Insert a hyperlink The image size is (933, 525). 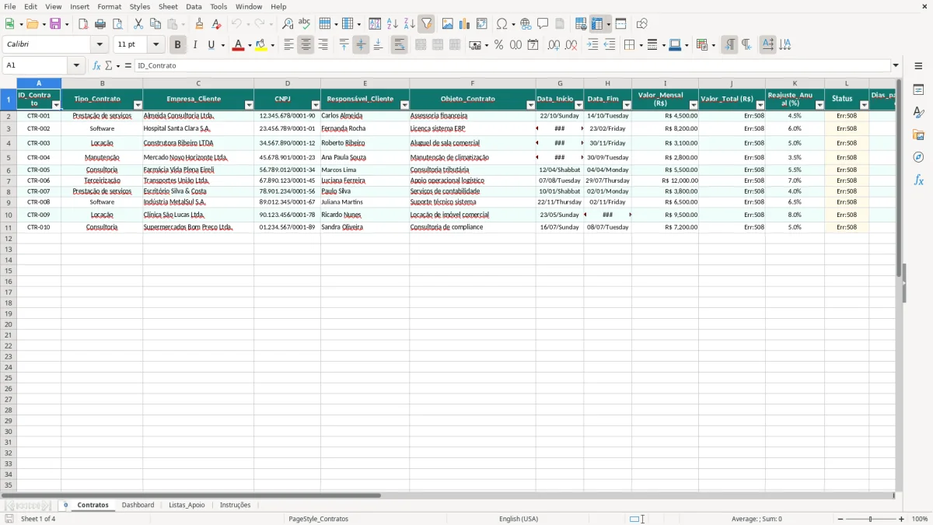[526, 24]
